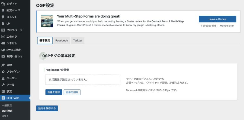Click the 広告タグ [ad] icon
Viewport: 244px width, 120px height.
click(3, 37)
